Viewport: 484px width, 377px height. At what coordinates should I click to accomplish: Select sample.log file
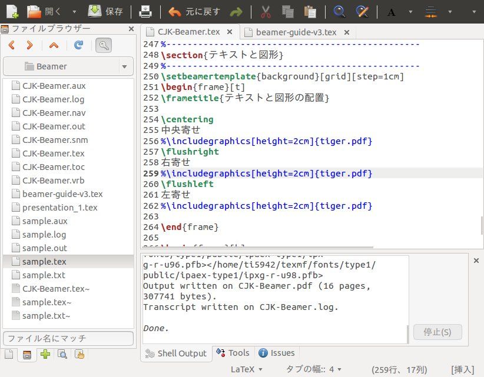[x=68, y=235]
